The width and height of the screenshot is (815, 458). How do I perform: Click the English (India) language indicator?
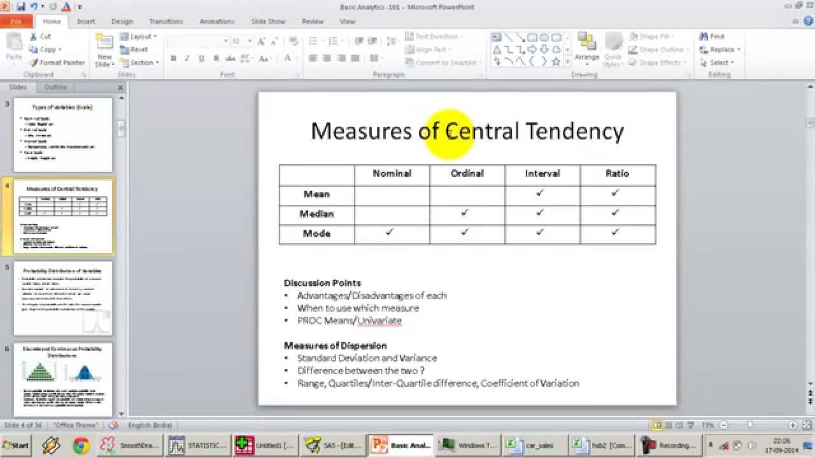150,425
